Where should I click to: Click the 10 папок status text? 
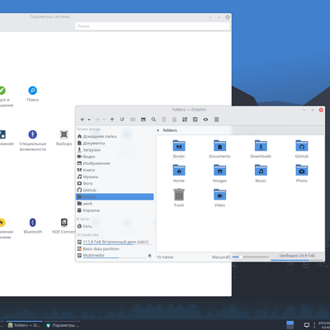(x=165, y=257)
